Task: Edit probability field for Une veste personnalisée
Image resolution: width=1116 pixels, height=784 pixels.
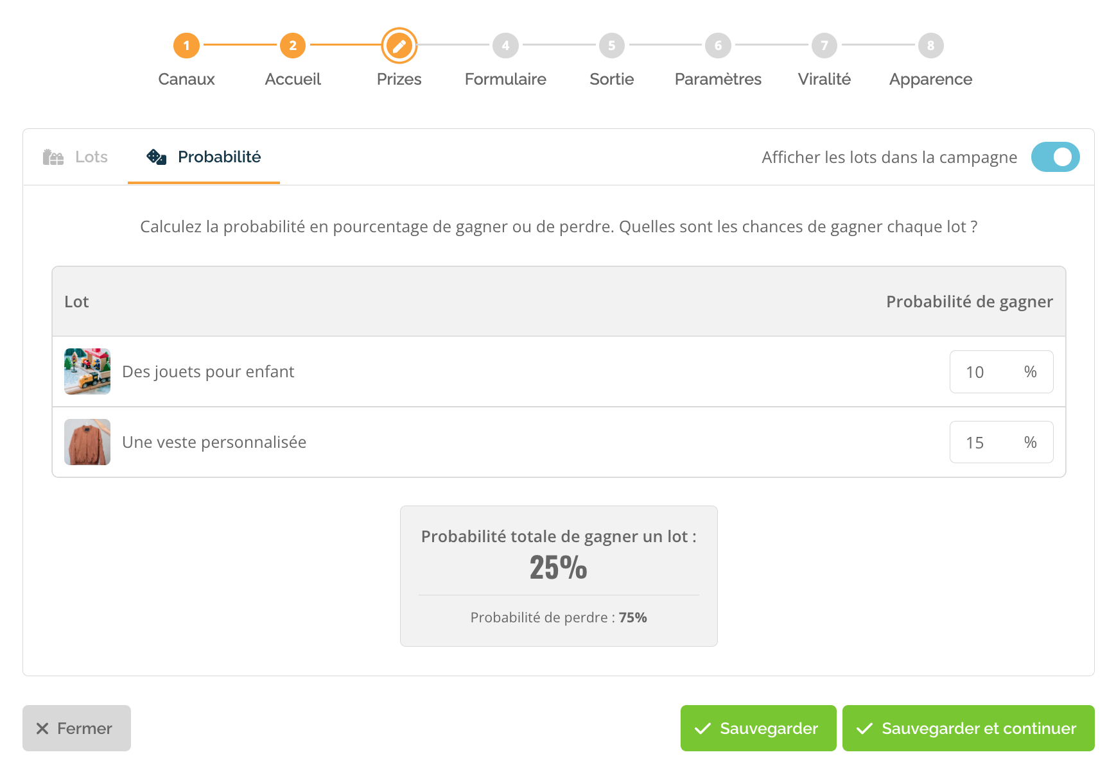Action: 986,443
